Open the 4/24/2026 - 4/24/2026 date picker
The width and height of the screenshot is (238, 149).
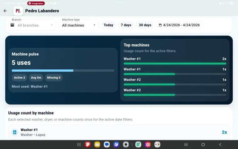coord(179,25)
